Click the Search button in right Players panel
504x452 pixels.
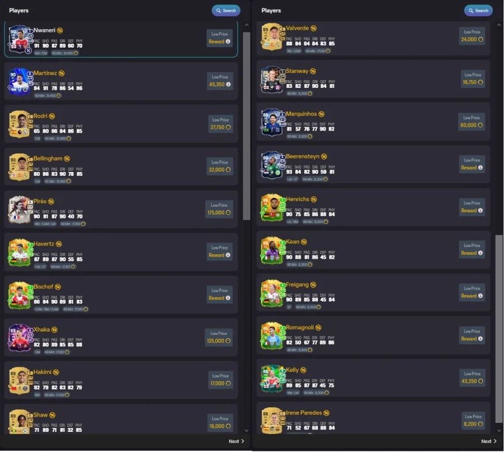(478, 11)
